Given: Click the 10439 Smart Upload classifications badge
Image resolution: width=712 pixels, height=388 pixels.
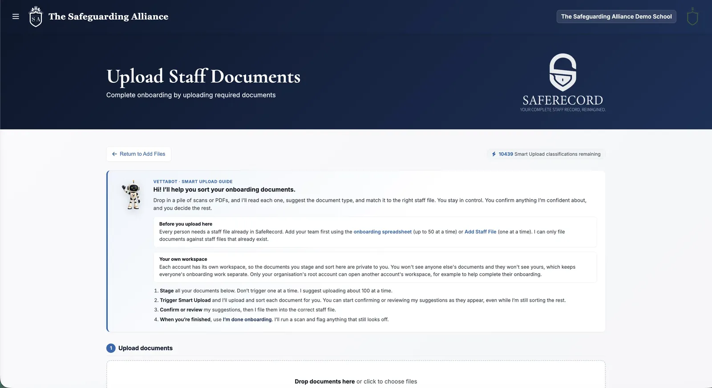Looking at the screenshot, I should [x=546, y=154].
